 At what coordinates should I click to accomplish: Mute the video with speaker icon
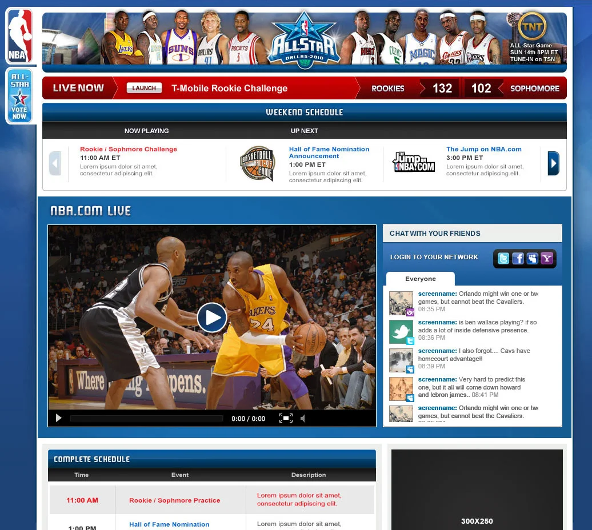[302, 418]
